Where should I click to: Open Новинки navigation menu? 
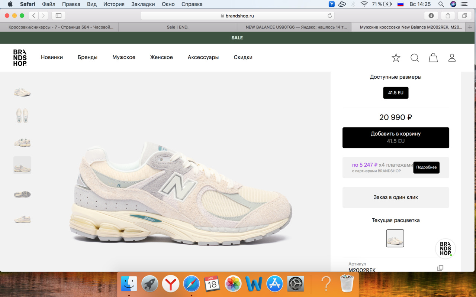pos(52,58)
